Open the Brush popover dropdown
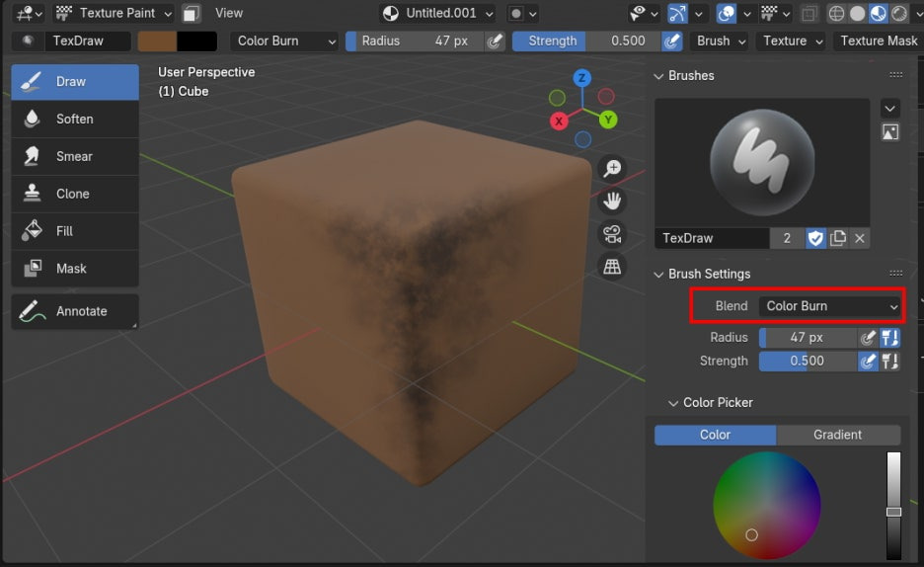Screen dimensions: 924x567 [721, 40]
